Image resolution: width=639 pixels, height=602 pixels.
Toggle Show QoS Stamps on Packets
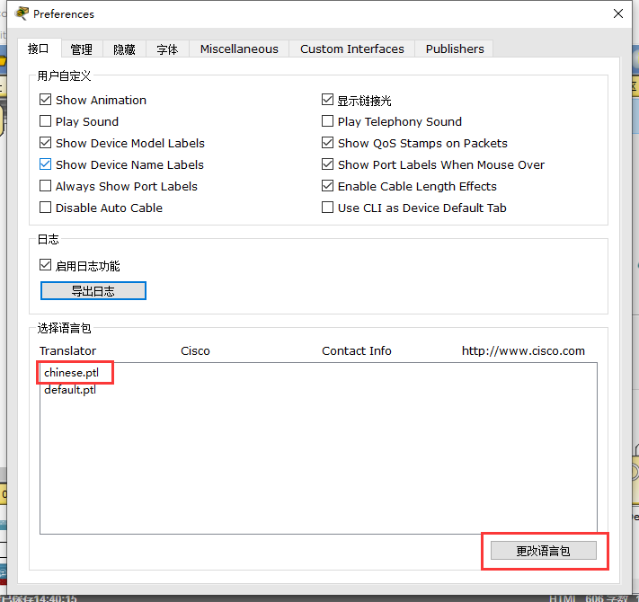coord(327,143)
